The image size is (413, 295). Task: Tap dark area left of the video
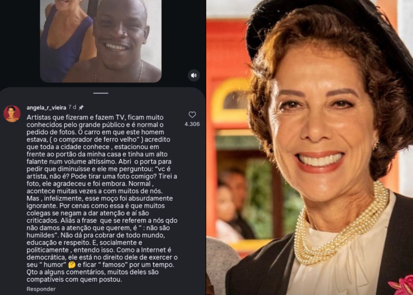(20, 42)
